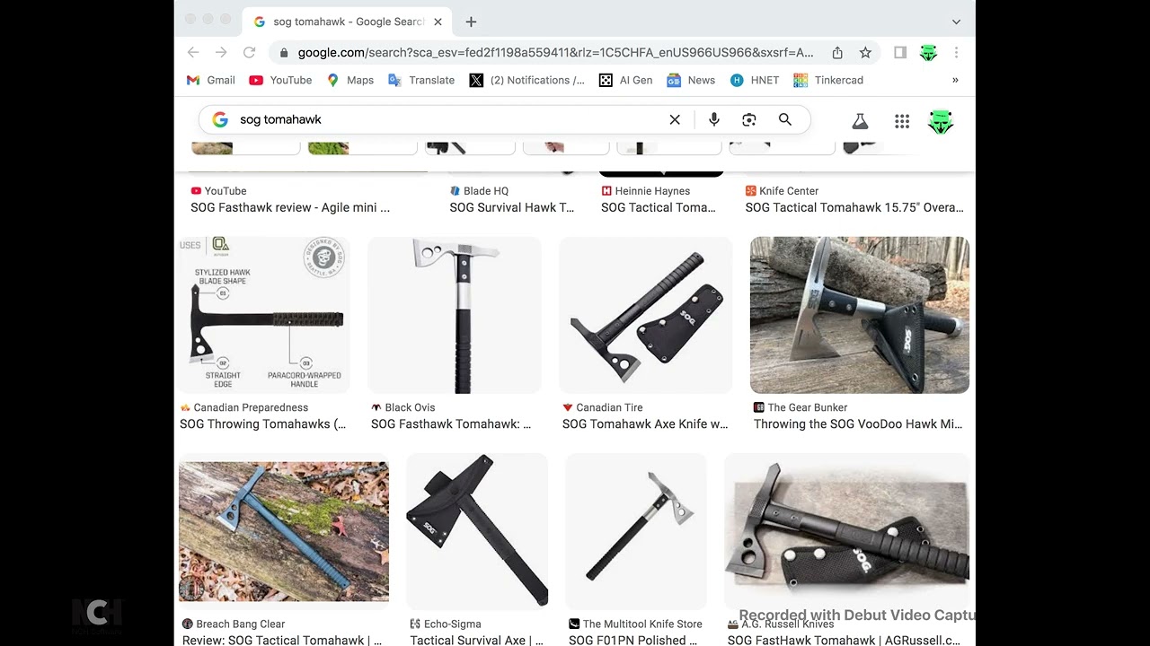Open the News bookmark

tap(691, 80)
